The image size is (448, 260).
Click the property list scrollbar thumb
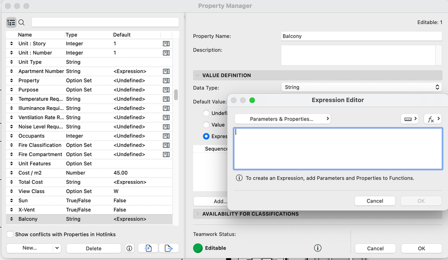click(176, 95)
